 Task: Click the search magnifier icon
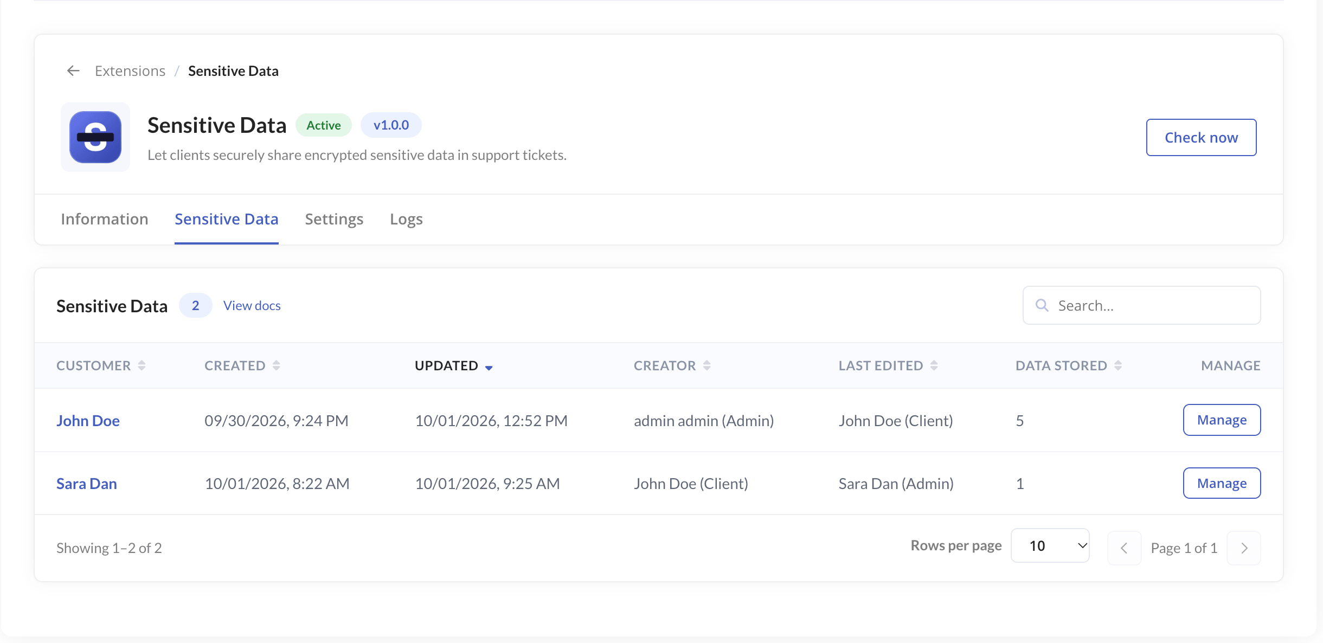point(1042,305)
